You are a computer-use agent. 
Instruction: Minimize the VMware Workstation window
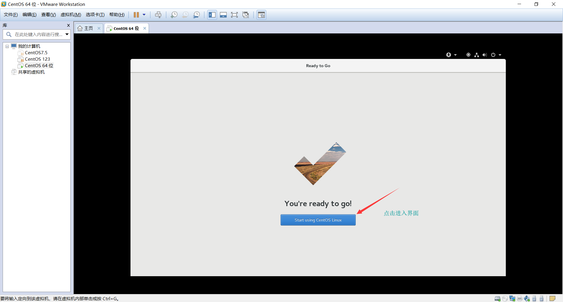tap(519, 4)
